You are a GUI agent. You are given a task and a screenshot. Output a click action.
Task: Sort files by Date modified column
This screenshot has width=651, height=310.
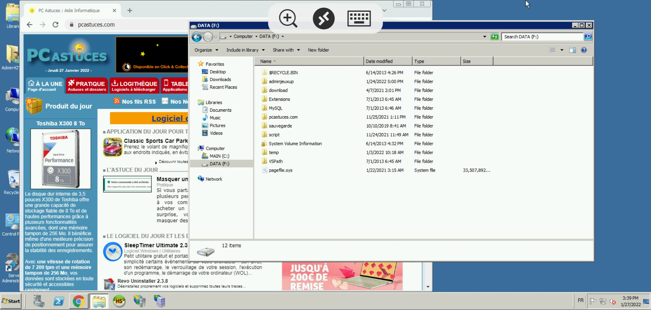[x=388, y=61]
